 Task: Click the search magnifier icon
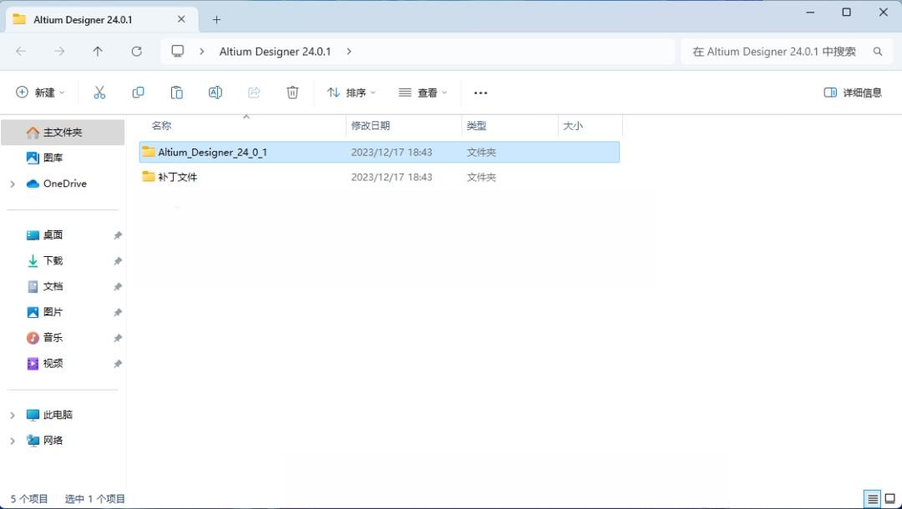point(878,52)
